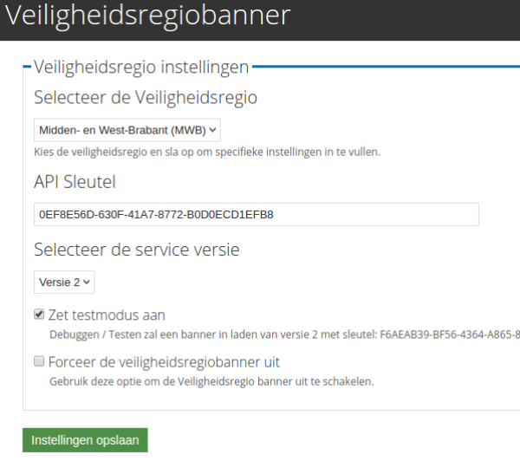The width and height of the screenshot is (520, 474).
Task: Click the 'Gebruik deze optie' help text
Action: [x=211, y=380]
